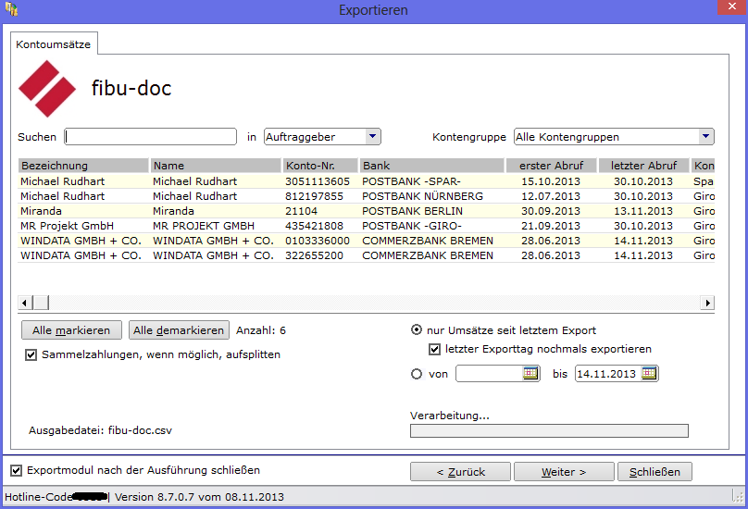Screen dimensions: 748x509
Task: Sort by the Bank column header
Action: pos(432,166)
